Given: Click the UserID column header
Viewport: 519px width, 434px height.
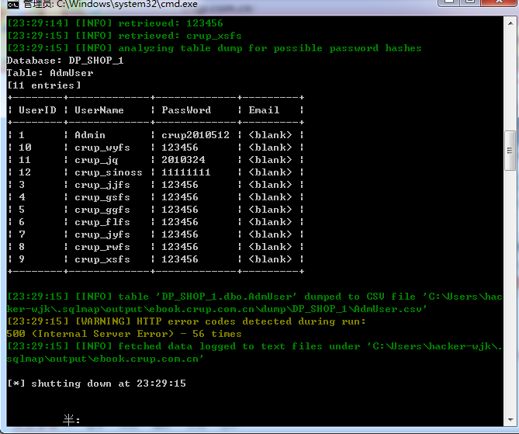Looking at the screenshot, I should point(37,110).
